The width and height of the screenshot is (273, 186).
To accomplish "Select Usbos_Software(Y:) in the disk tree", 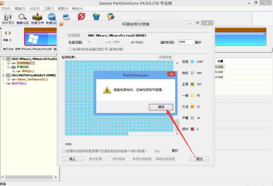I will coord(32,79).
